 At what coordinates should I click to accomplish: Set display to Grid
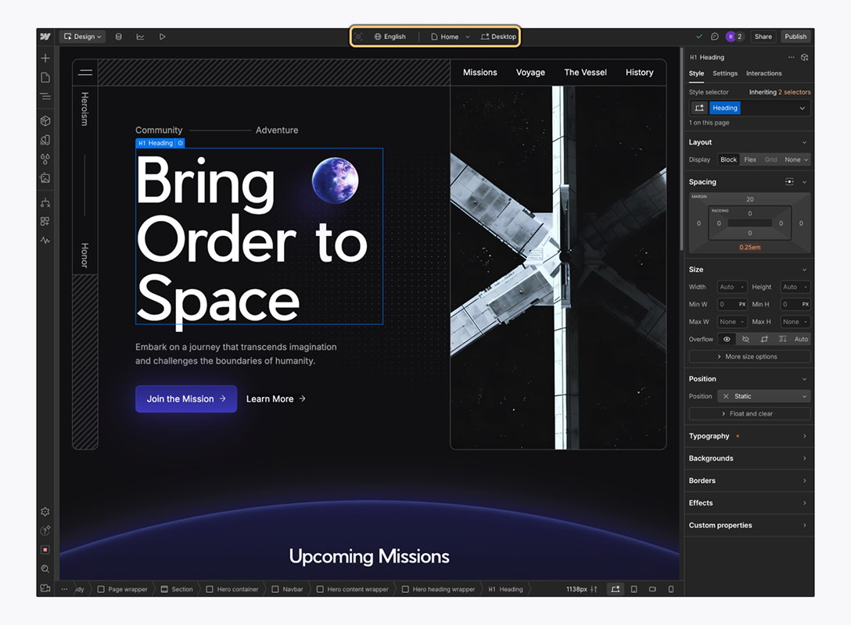coord(770,159)
